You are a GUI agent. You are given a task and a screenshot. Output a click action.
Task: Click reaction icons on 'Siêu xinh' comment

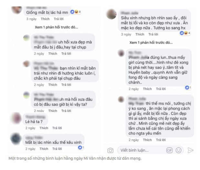185,33
